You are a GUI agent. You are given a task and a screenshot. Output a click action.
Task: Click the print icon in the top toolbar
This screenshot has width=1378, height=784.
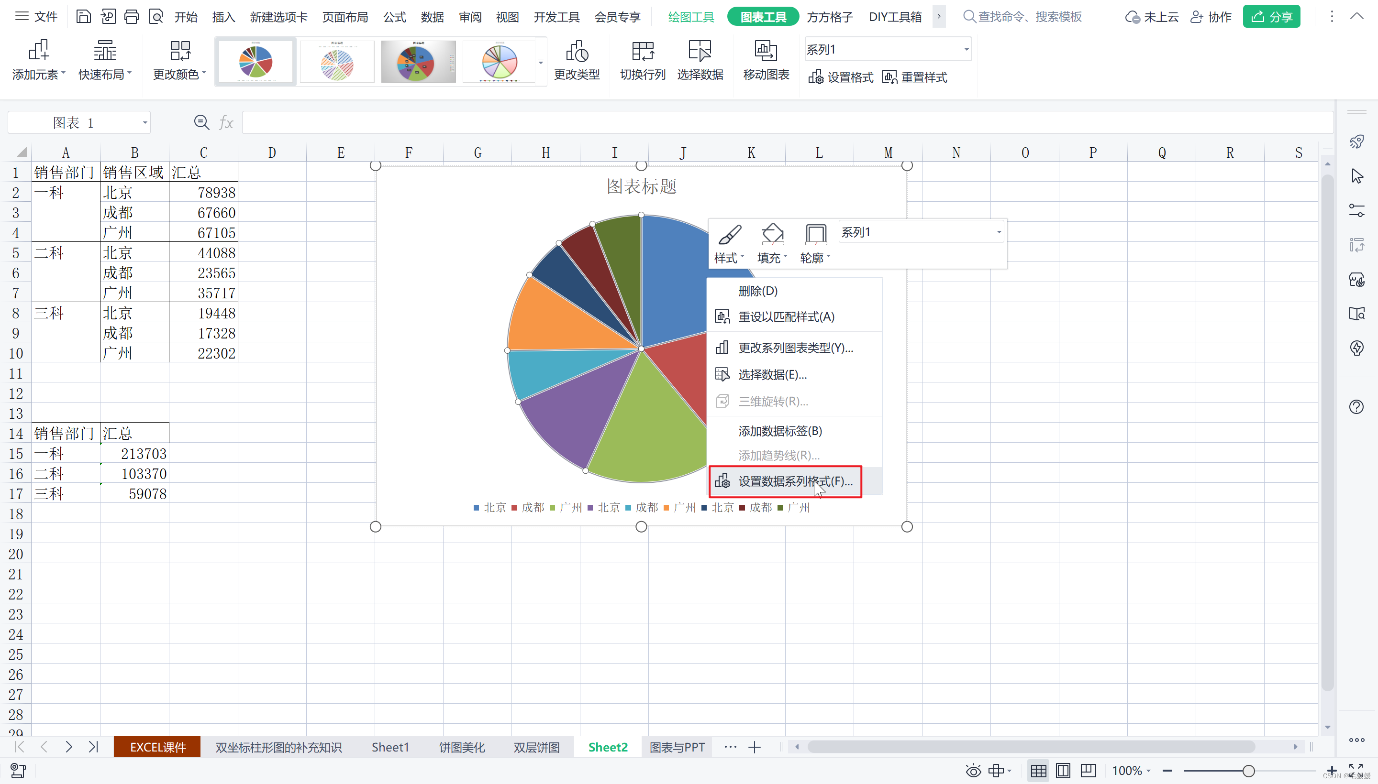[132, 17]
